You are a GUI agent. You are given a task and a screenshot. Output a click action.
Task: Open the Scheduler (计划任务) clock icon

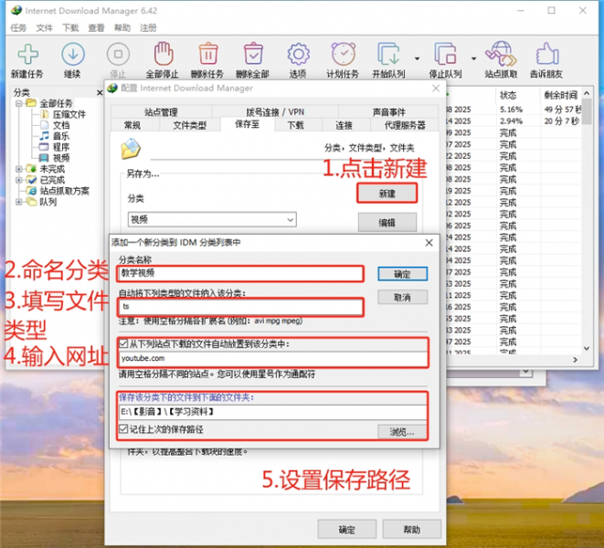tap(343, 54)
